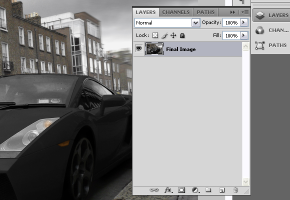Image resolution: width=290 pixels, height=200 pixels.
Task: Toggle lock position icon
Action: point(173,35)
